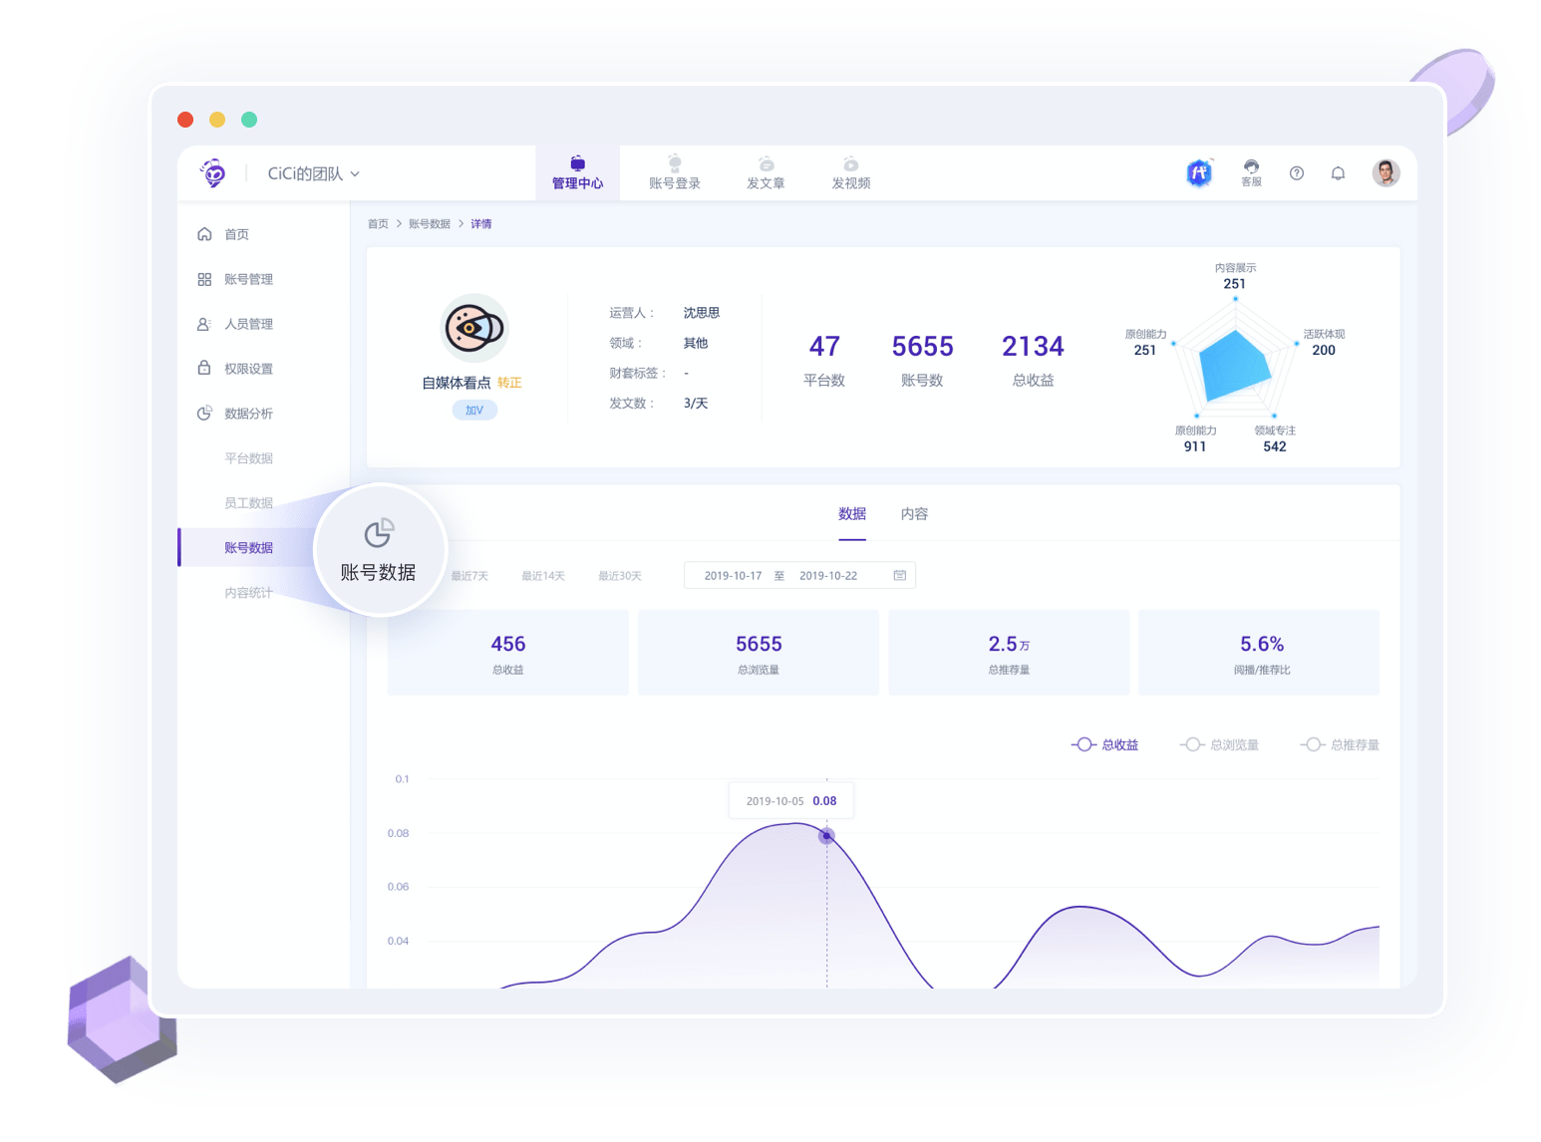Click the 3/天 posting rate value

click(x=696, y=404)
